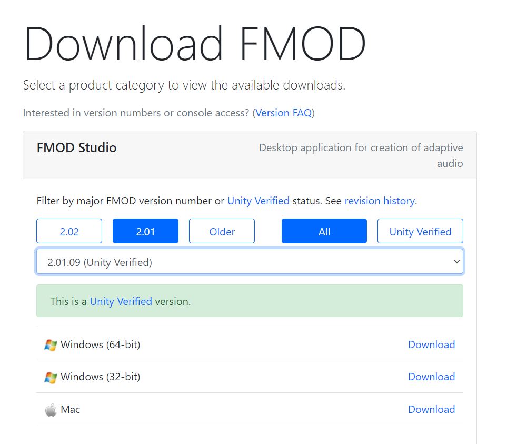Filter by Unity Verified status

pyautogui.click(x=420, y=231)
